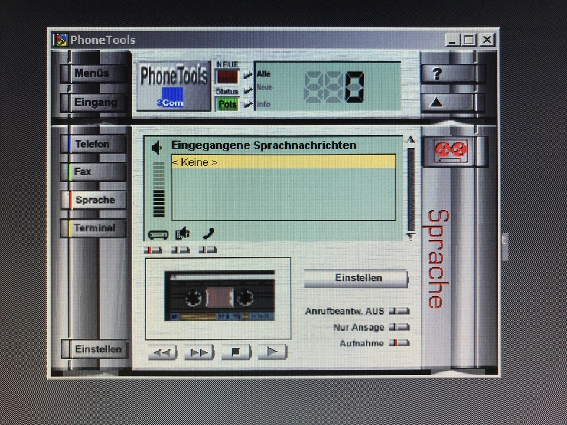This screenshot has height=425, width=567.
Task: Click the red tape recorder icon
Action: 451,151
